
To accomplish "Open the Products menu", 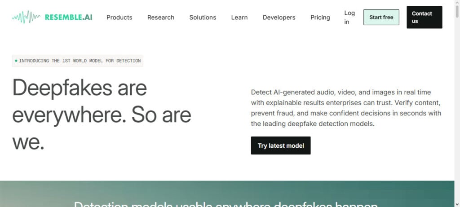I will click(119, 18).
